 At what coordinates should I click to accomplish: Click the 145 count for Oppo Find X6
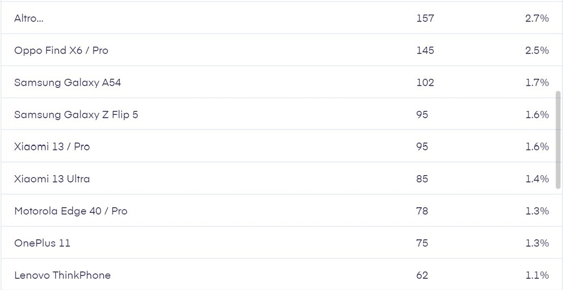pyautogui.click(x=425, y=51)
